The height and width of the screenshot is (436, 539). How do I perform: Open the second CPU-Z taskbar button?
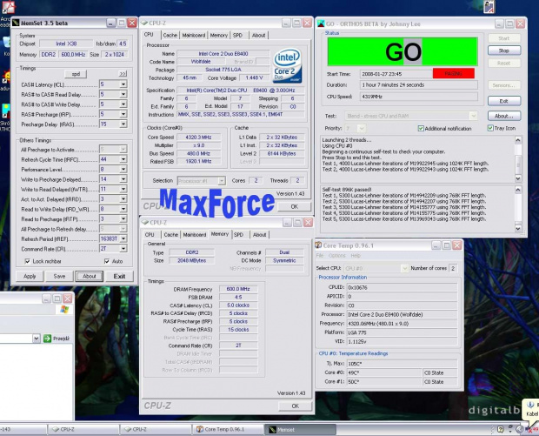156,429
